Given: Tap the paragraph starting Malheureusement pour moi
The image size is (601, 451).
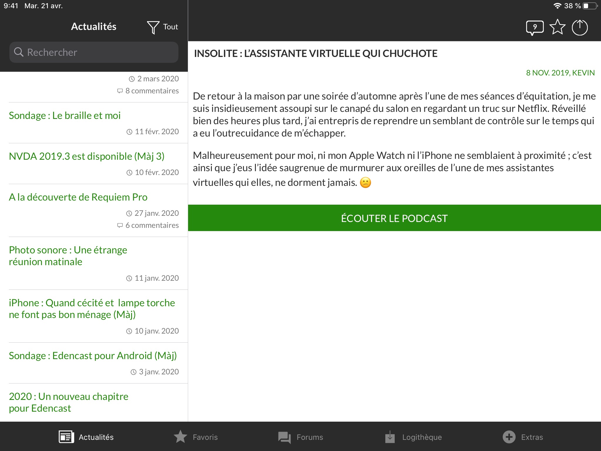Looking at the screenshot, I should (x=392, y=169).
